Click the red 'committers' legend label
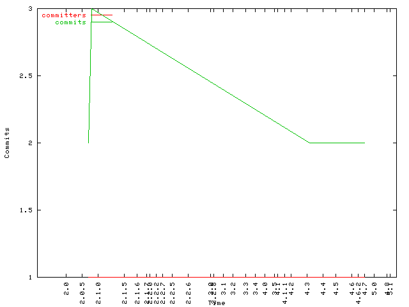Viewport: 409px width, 307px height. click(64, 15)
